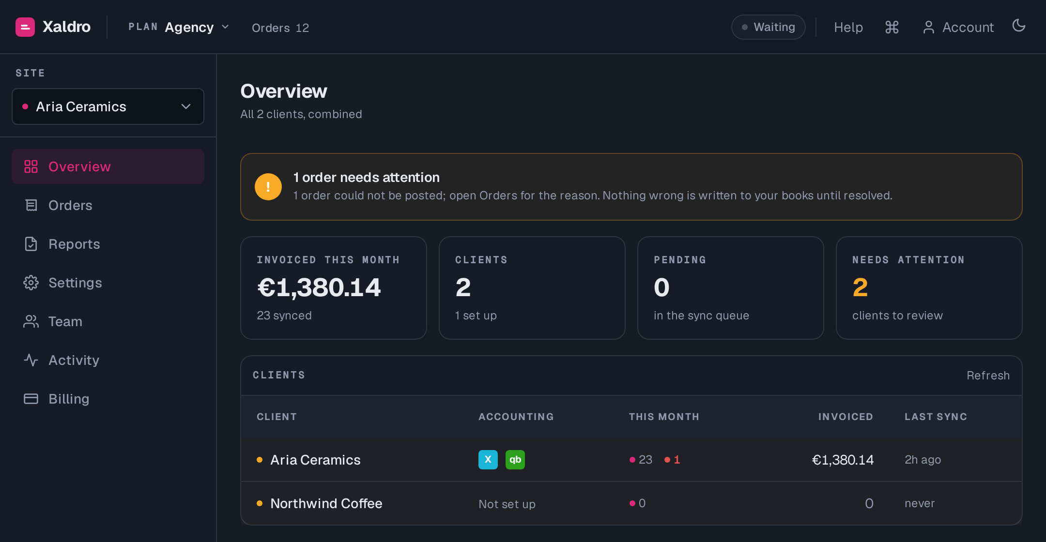
Task: Click the Overview page heading
Action: pos(284,91)
